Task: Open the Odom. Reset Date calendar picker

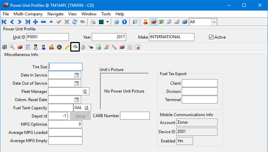Action: (77, 100)
